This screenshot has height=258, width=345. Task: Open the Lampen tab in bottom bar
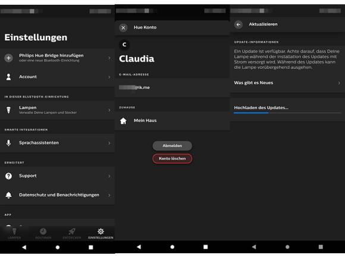[14, 234]
